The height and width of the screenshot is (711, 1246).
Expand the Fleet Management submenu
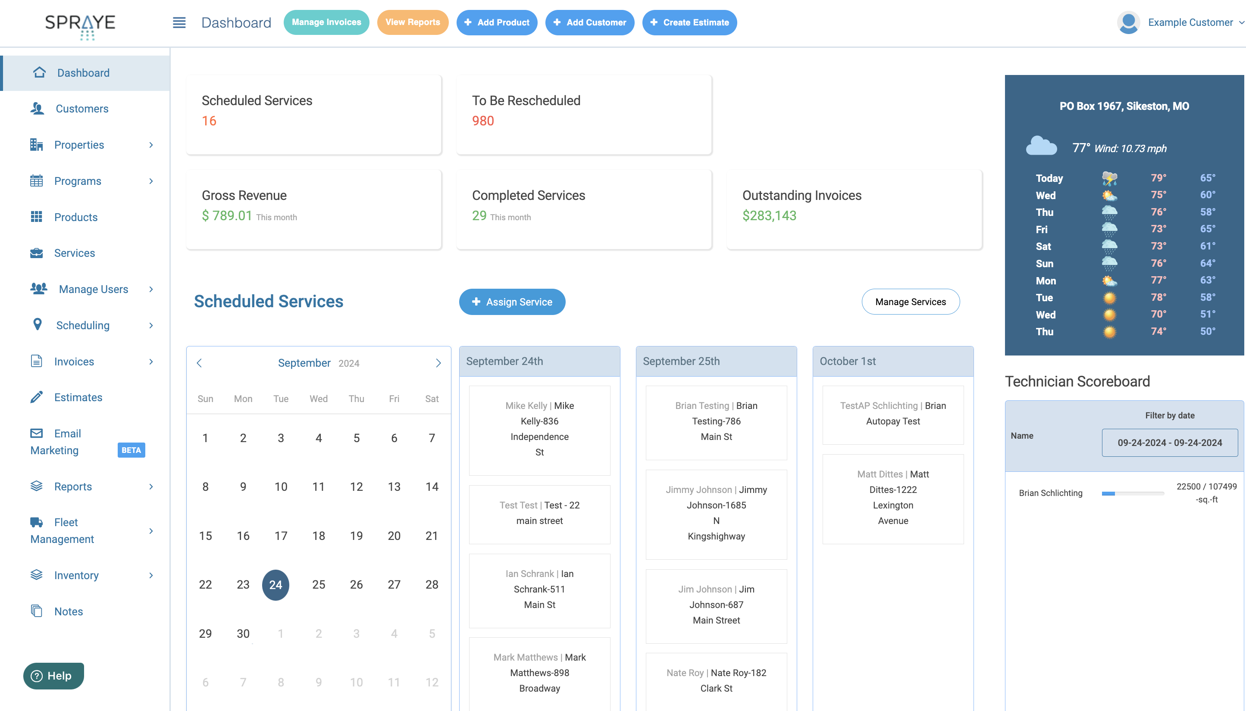point(151,531)
